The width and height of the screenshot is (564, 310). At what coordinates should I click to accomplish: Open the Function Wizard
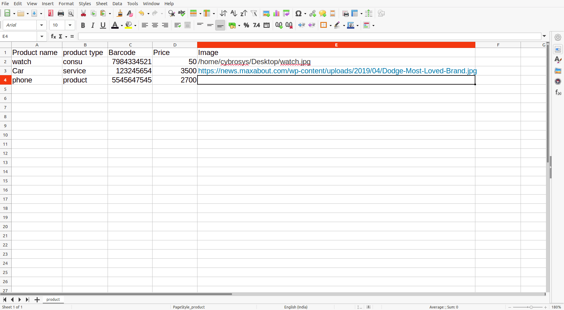click(53, 36)
